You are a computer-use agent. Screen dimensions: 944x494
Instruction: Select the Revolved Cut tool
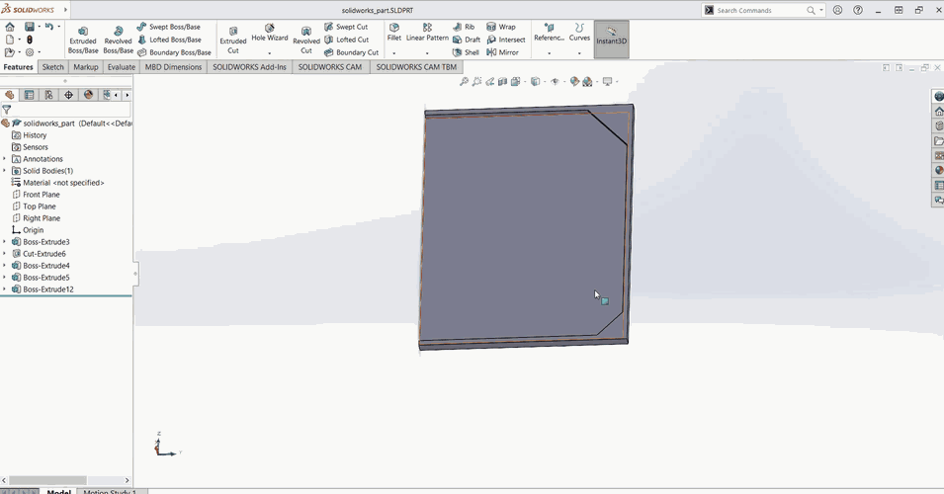click(x=306, y=40)
